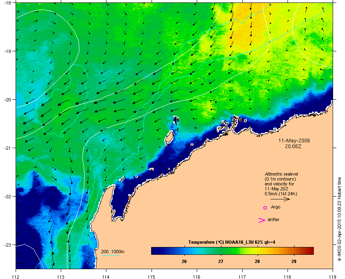Click the 0.5m/s (1kt 24h) text
Image resolution: width=345 pixels, height=279 pixels.
tap(281, 194)
